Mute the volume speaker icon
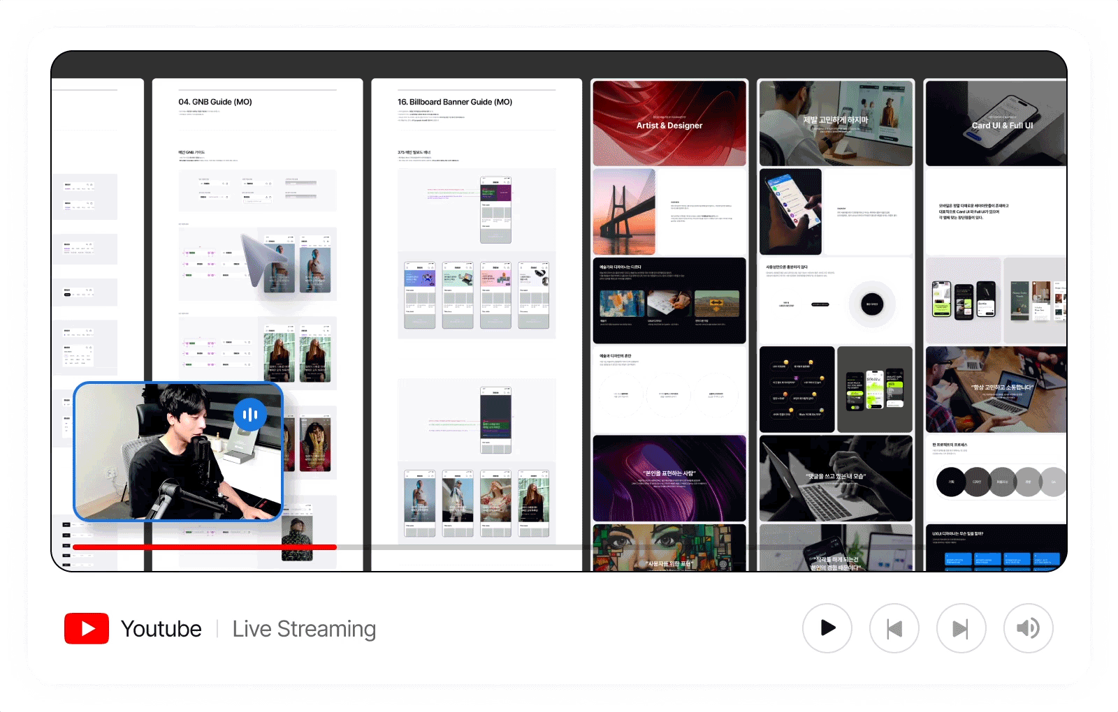 click(x=1028, y=628)
